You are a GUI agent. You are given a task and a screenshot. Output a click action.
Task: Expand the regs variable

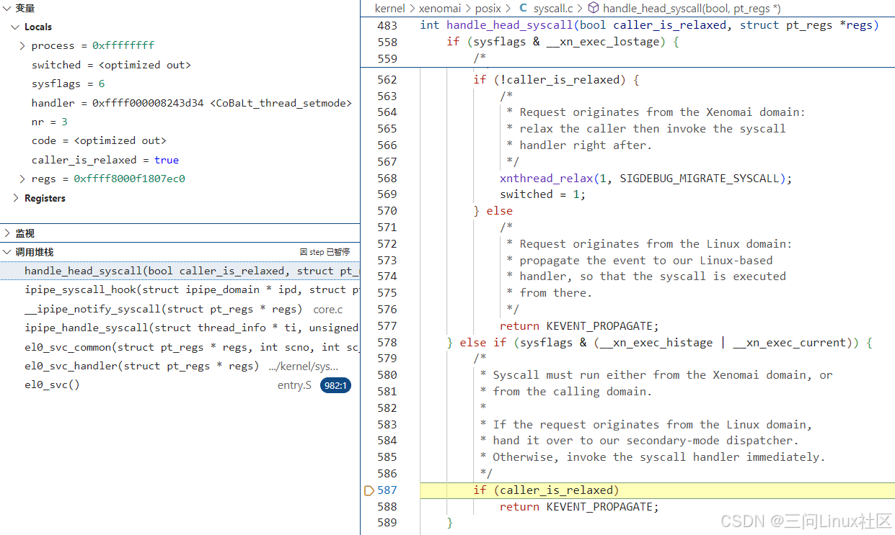click(24, 179)
